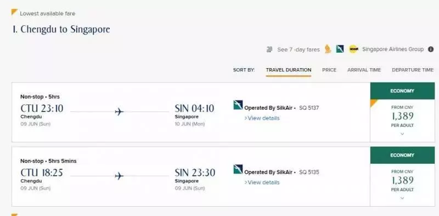Expand the economy fare chevron for SQ 5137
This screenshot has height=216, width=439.
pyautogui.click(x=402, y=134)
